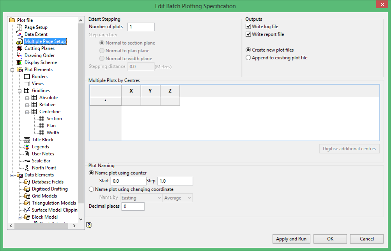Screen dimensions: 391x251
Task: Select Append to existing plot file
Action: point(248,58)
